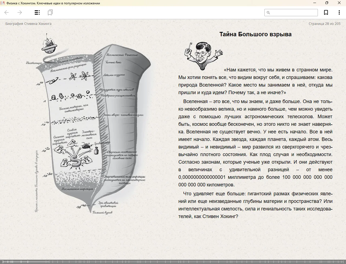
Task: Minimize the reader window
Action: [x=315, y=3]
